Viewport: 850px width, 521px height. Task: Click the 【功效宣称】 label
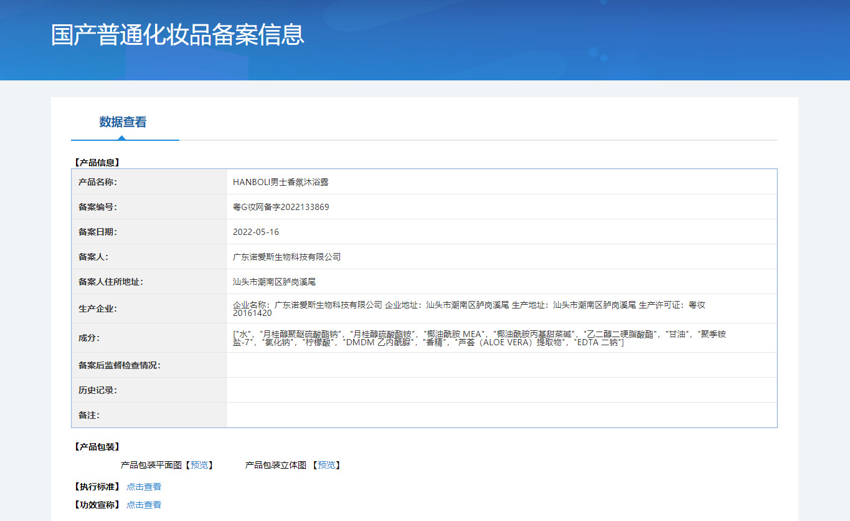97,505
